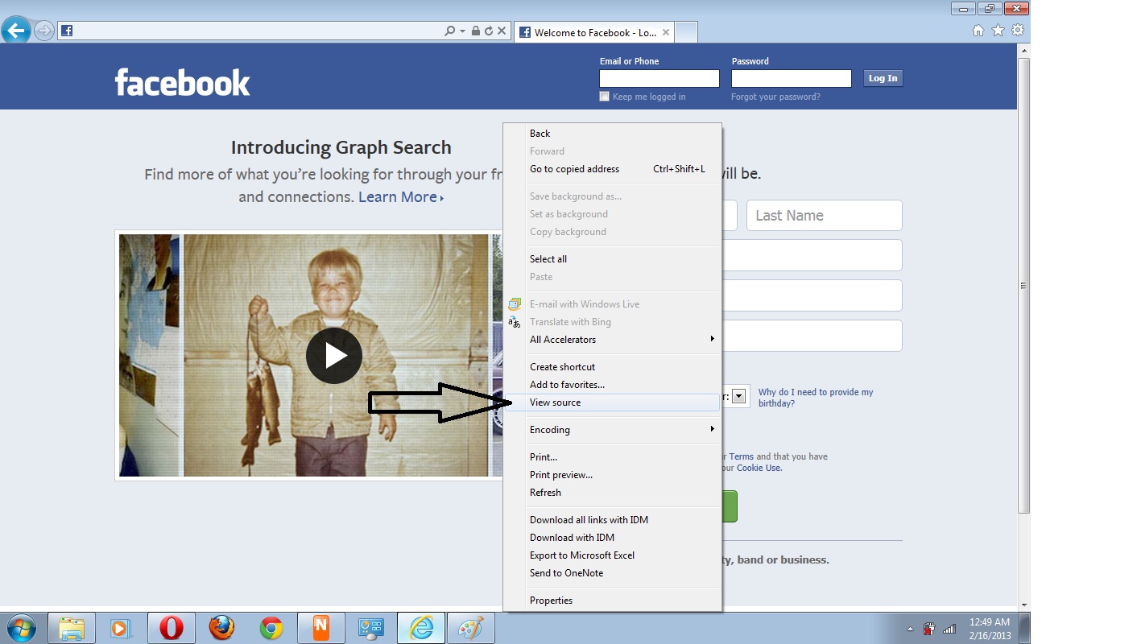Viewport: 1137px width, 644px height.
Task: Open browser Home page icon
Action: pos(978,31)
